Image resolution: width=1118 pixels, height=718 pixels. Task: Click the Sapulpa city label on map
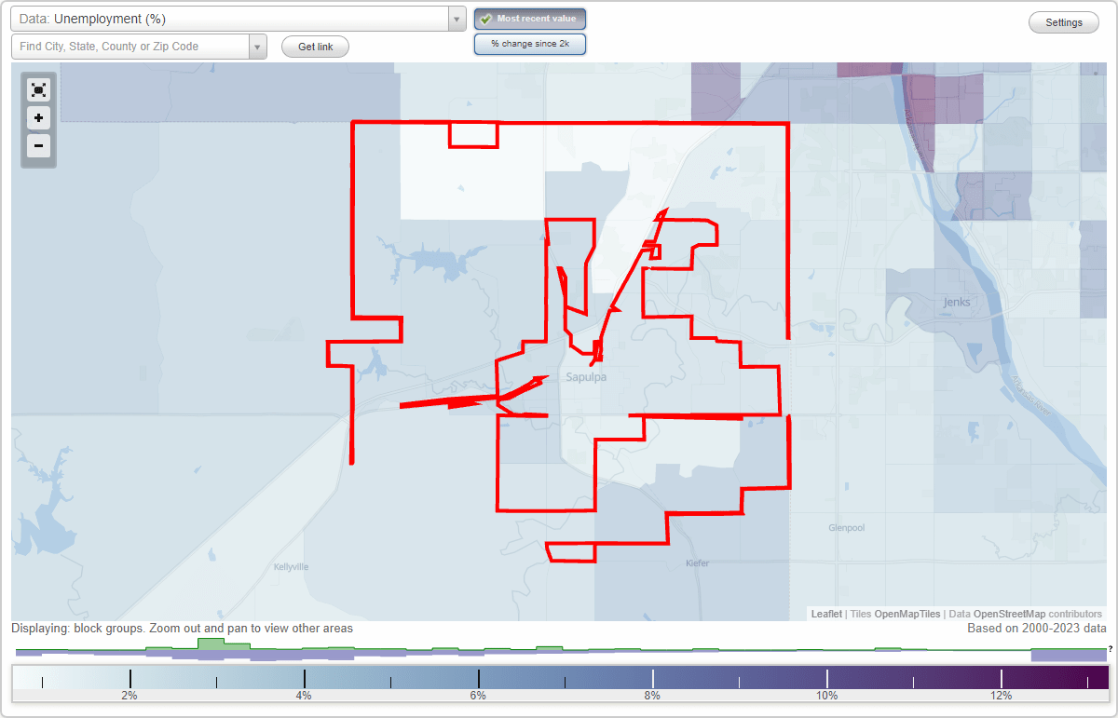point(585,377)
